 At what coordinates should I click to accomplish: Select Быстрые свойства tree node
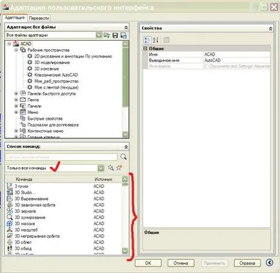pyautogui.click(x=45, y=118)
